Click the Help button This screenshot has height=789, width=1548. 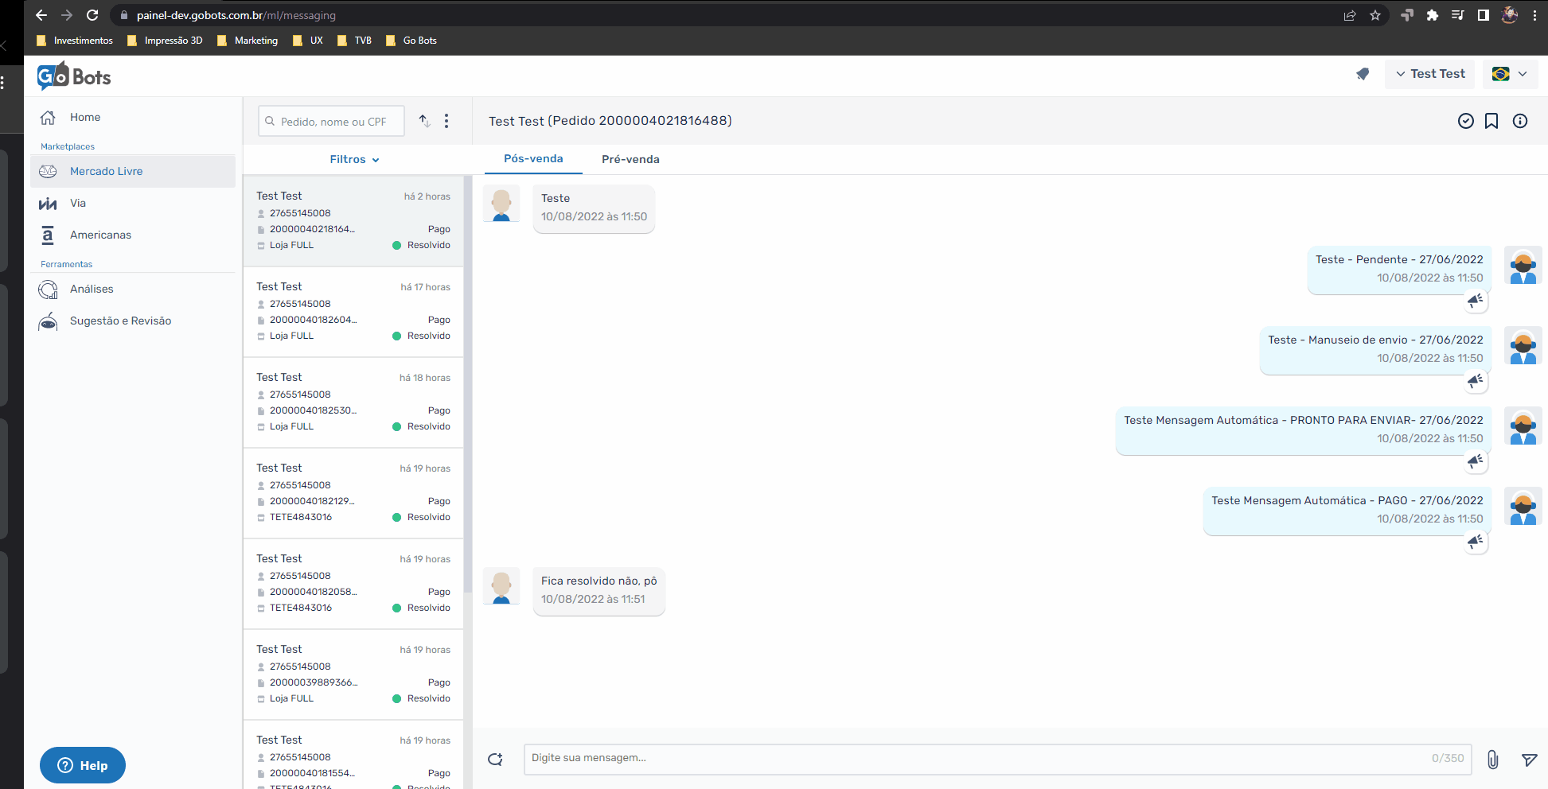83,765
